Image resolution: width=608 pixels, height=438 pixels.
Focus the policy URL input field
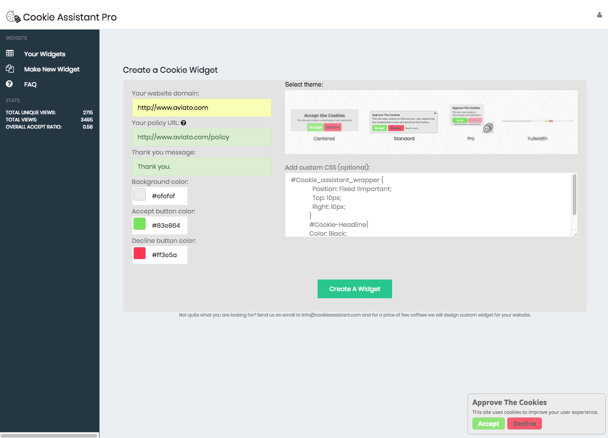click(202, 137)
